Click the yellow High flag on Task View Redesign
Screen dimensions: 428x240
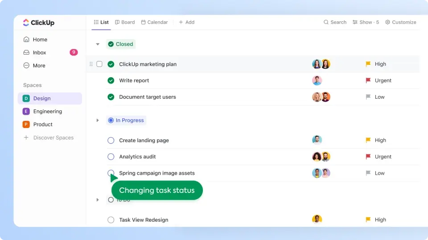point(368,220)
